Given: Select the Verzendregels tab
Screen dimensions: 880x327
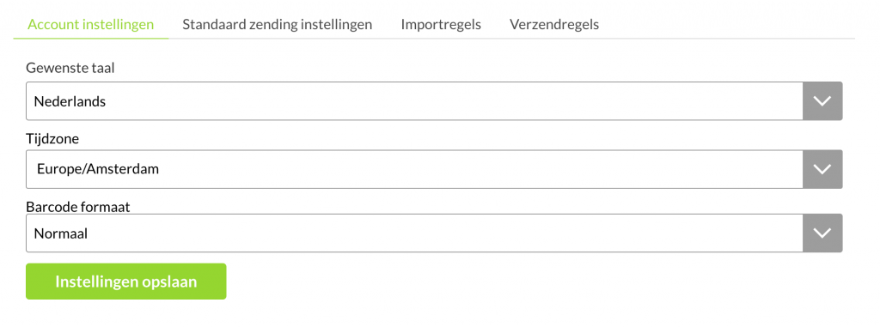Looking at the screenshot, I should point(554,25).
